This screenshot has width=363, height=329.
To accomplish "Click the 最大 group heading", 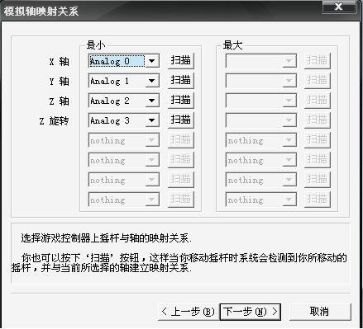I will click(233, 45).
